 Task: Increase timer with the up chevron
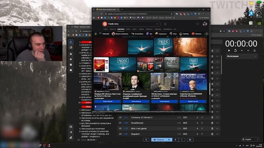(x=242, y=51)
